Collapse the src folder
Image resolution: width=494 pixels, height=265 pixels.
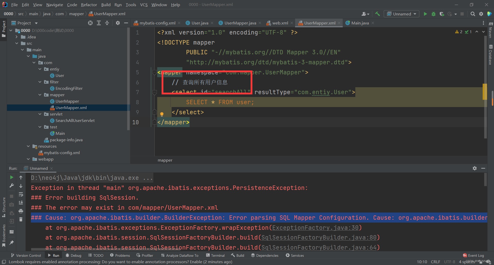pos(17,43)
